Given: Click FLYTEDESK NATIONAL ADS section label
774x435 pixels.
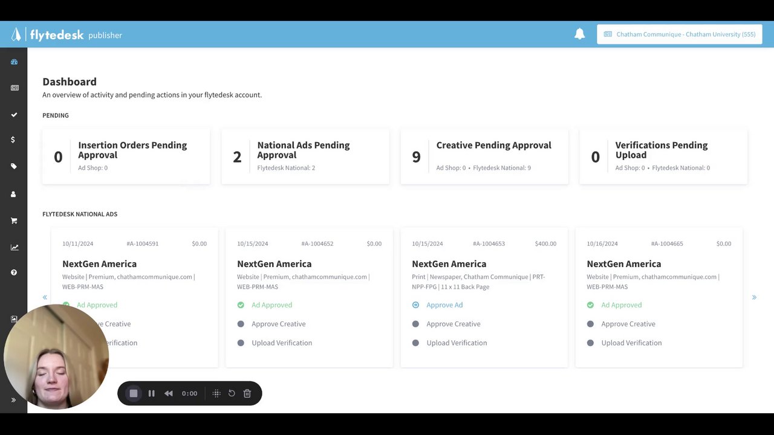Looking at the screenshot, I should [80, 214].
